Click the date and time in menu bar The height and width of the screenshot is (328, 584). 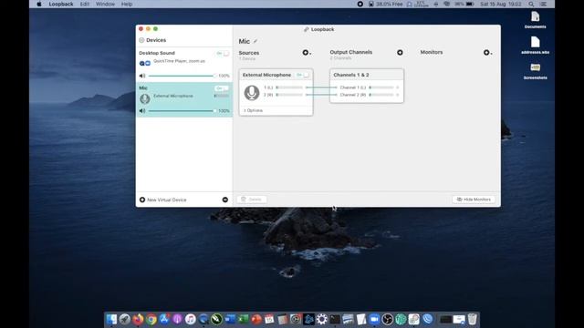tap(501, 4)
